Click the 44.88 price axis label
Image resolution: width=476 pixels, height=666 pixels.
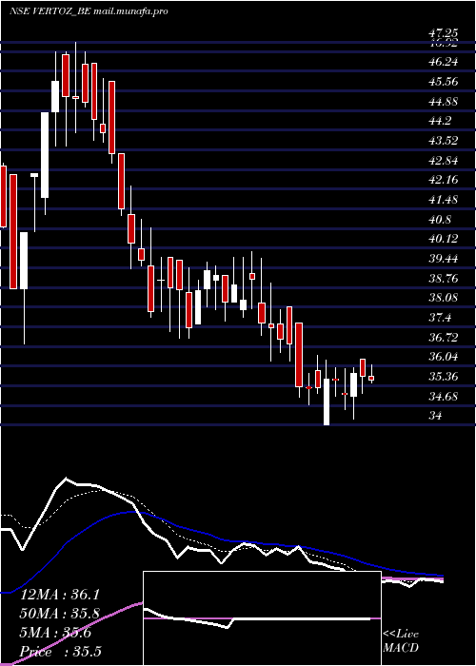click(x=443, y=102)
